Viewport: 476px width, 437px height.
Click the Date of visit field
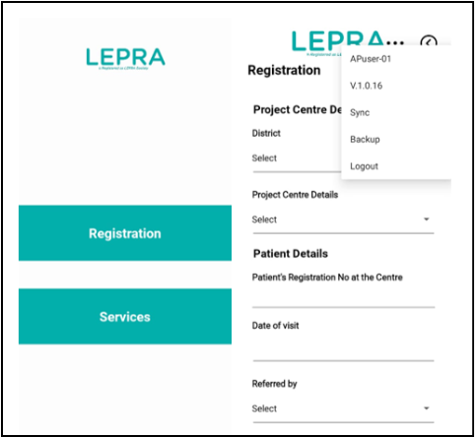[343, 348]
